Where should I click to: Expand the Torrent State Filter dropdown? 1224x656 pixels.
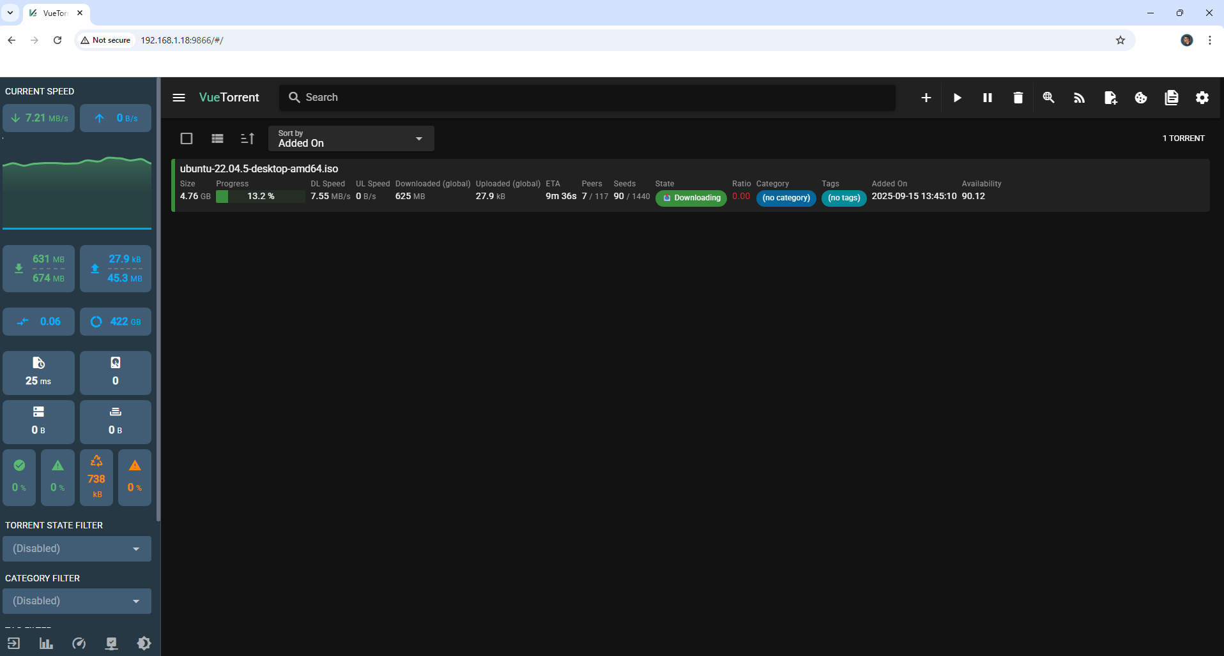click(x=77, y=549)
